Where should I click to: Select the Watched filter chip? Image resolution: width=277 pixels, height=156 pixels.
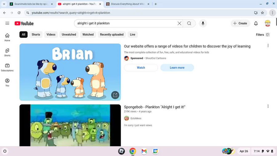[88, 35]
